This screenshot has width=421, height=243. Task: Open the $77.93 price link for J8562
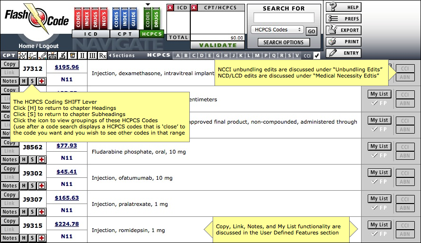[67, 146]
